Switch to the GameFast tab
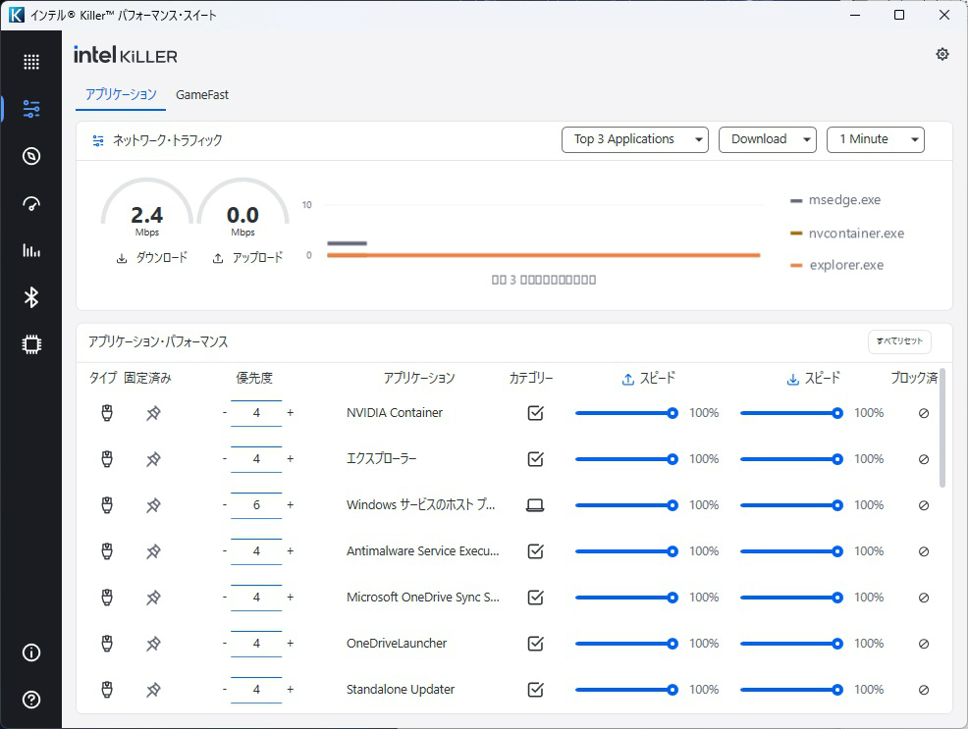This screenshot has width=968, height=729. click(x=202, y=95)
